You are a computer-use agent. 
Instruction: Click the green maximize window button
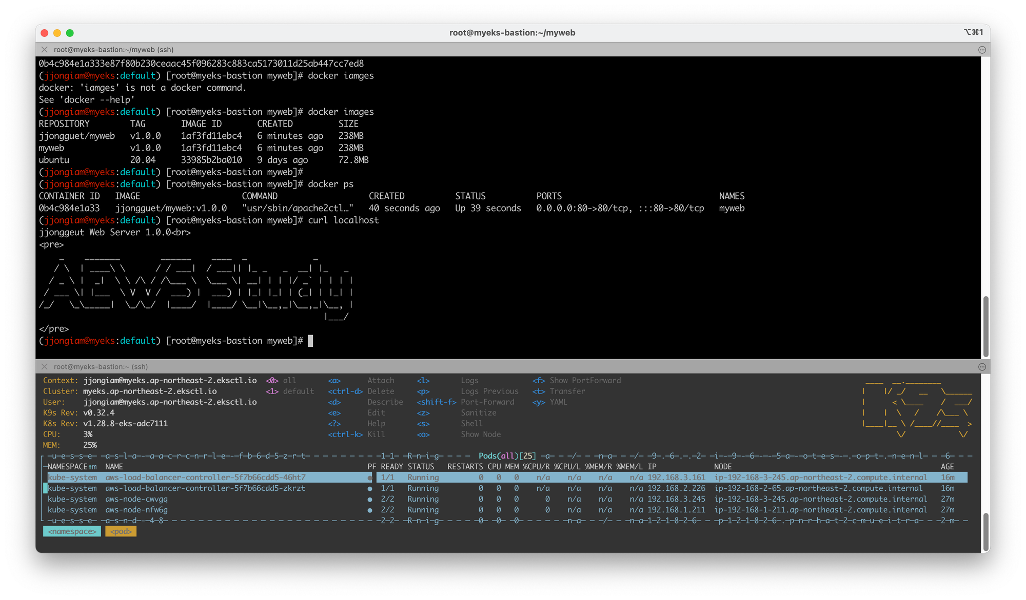pyautogui.click(x=70, y=33)
